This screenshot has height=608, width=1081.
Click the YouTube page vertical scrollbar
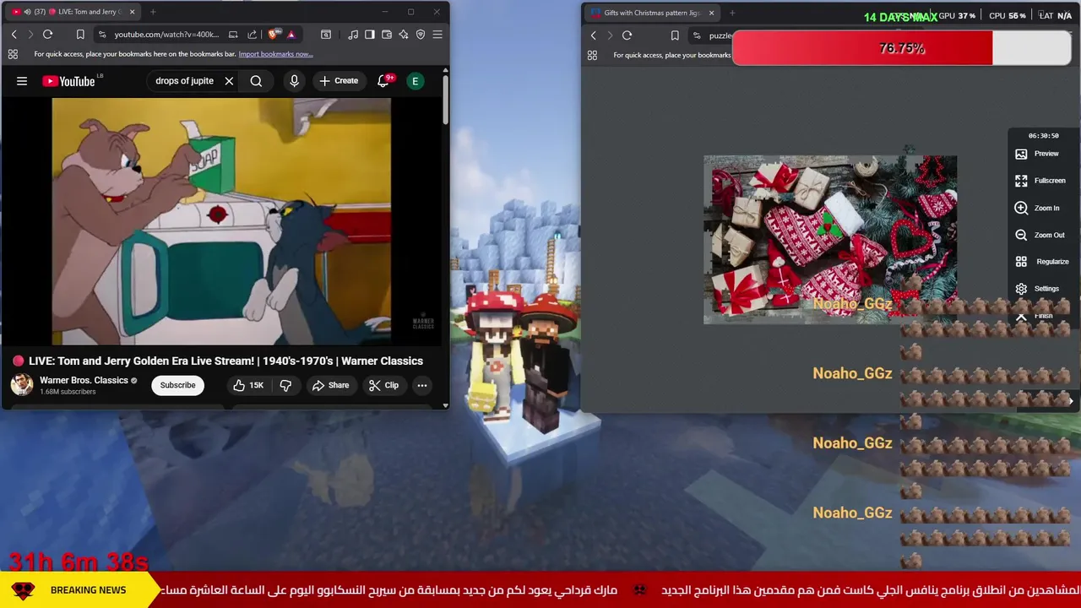[445, 101]
